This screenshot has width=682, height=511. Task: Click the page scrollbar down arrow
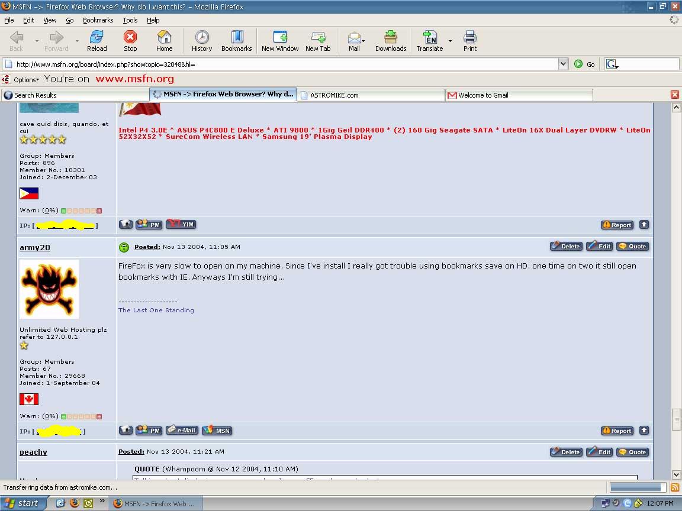(x=676, y=474)
